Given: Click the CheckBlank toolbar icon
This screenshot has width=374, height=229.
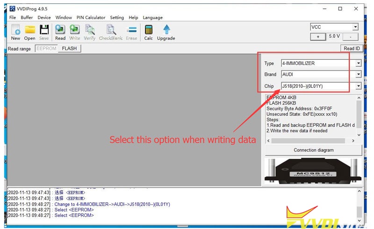Looking at the screenshot, I should pos(111,32).
